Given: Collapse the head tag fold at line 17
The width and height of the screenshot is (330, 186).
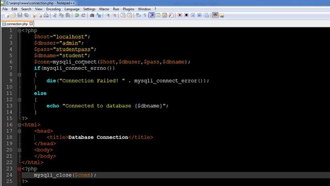Looking at the screenshot, I should [x=20, y=131].
